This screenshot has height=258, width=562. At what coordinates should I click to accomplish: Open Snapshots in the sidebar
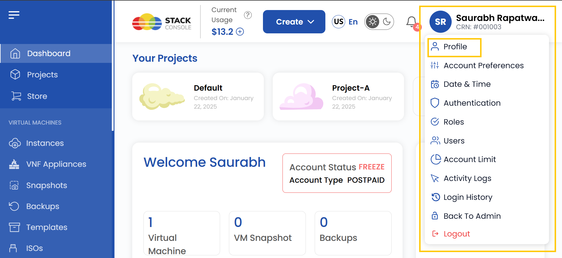pyautogui.click(x=46, y=185)
